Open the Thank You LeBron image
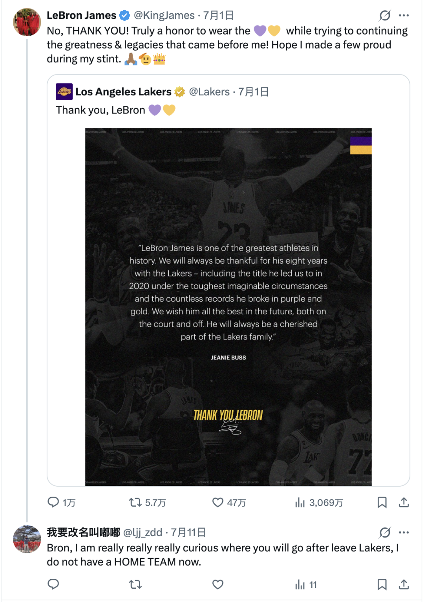The image size is (424, 602). coord(228,307)
